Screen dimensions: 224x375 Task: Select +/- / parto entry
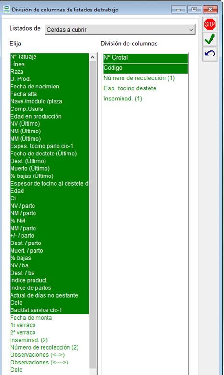click(49, 235)
